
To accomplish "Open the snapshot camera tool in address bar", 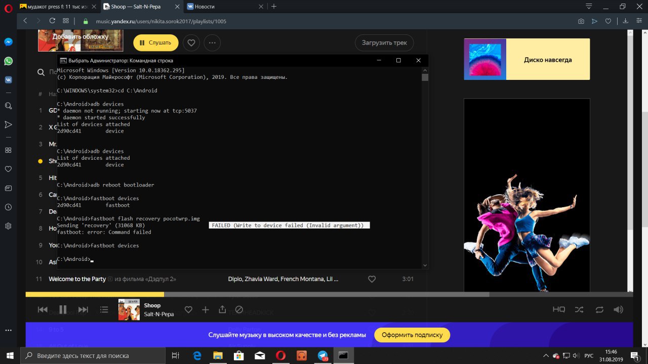I will click(x=581, y=21).
